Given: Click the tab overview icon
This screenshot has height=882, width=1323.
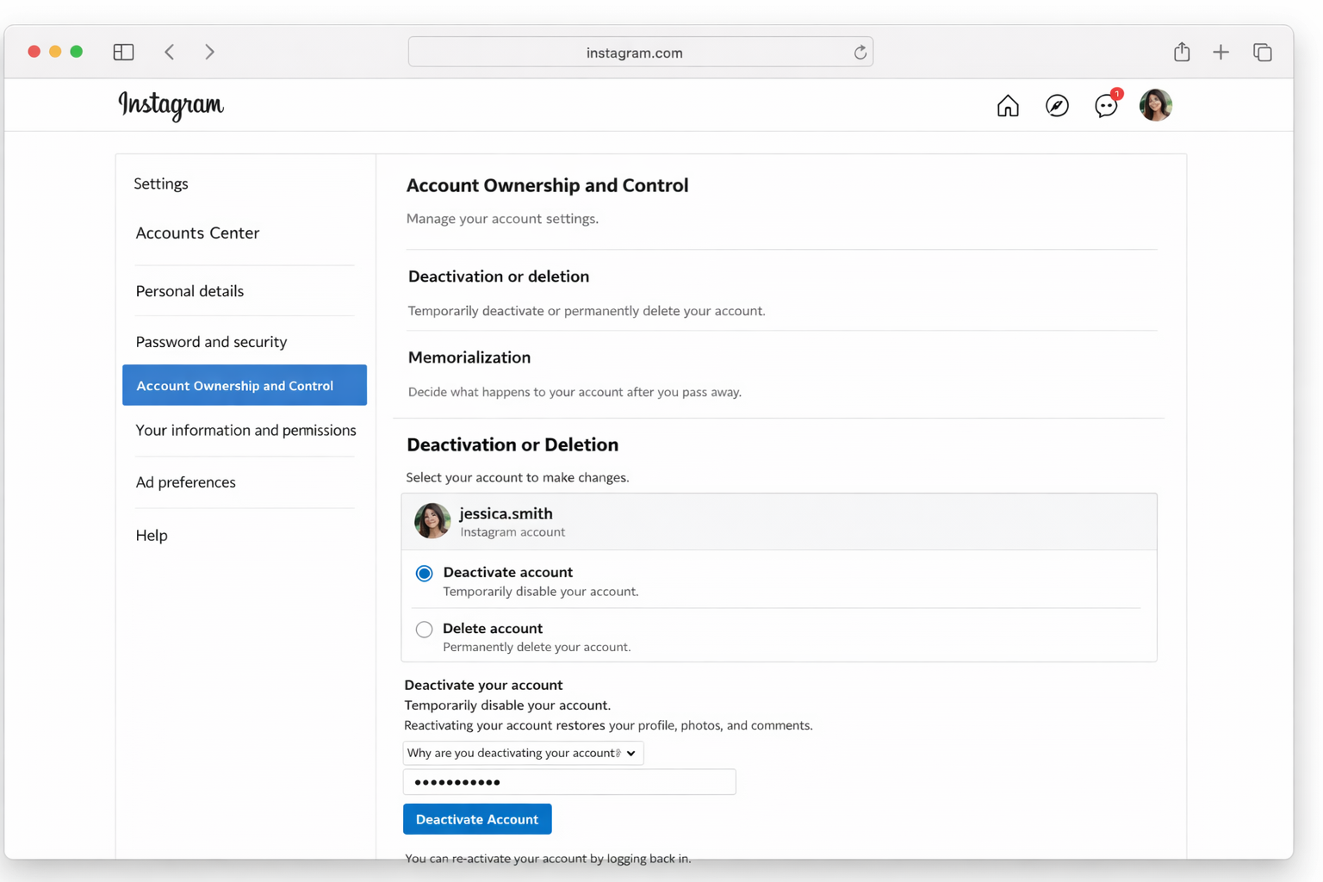Looking at the screenshot, I should pos(1263,52).
